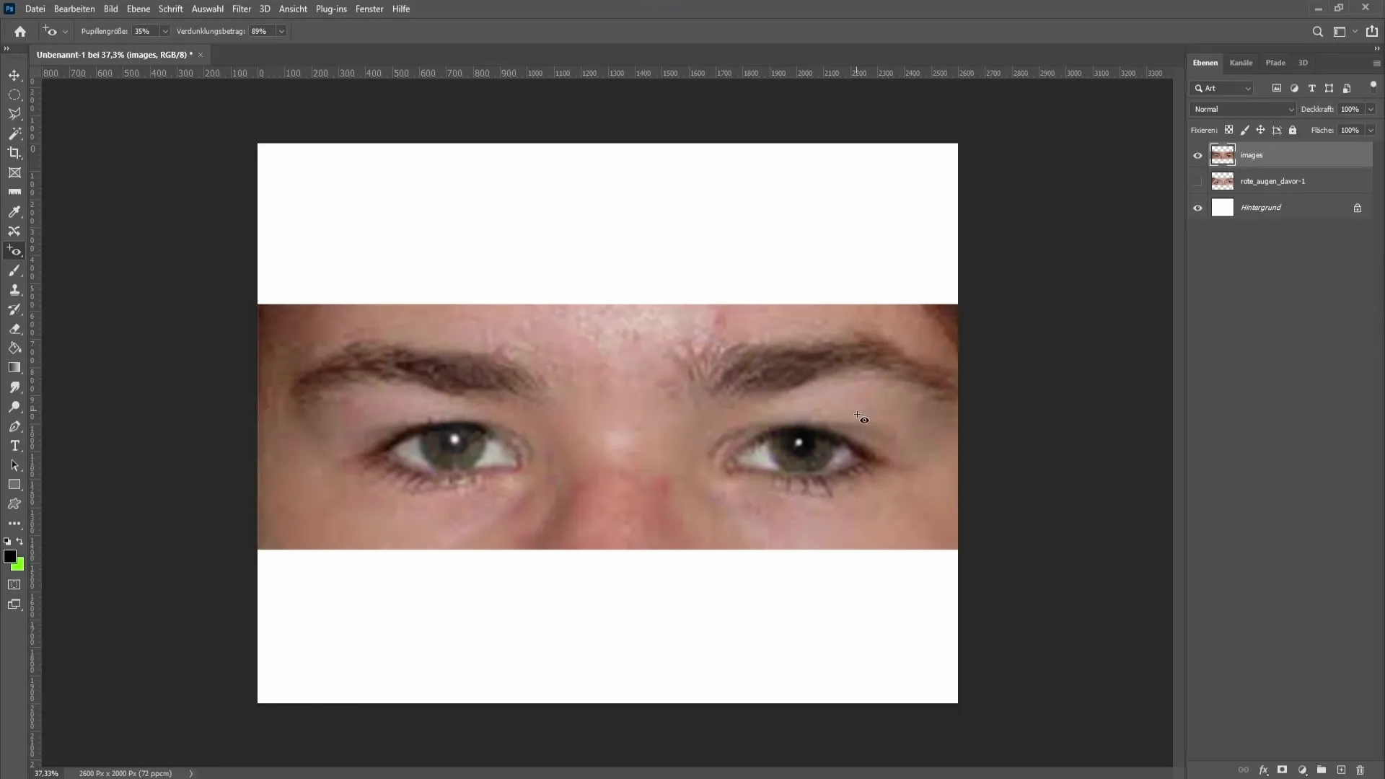The image size is (1385, 779).
Task: Select the Lasso tool
Action: 14,113
